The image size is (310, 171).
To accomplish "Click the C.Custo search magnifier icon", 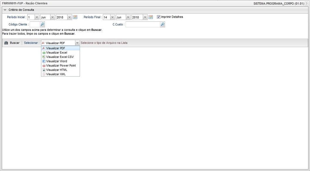I will click(162, 25).
